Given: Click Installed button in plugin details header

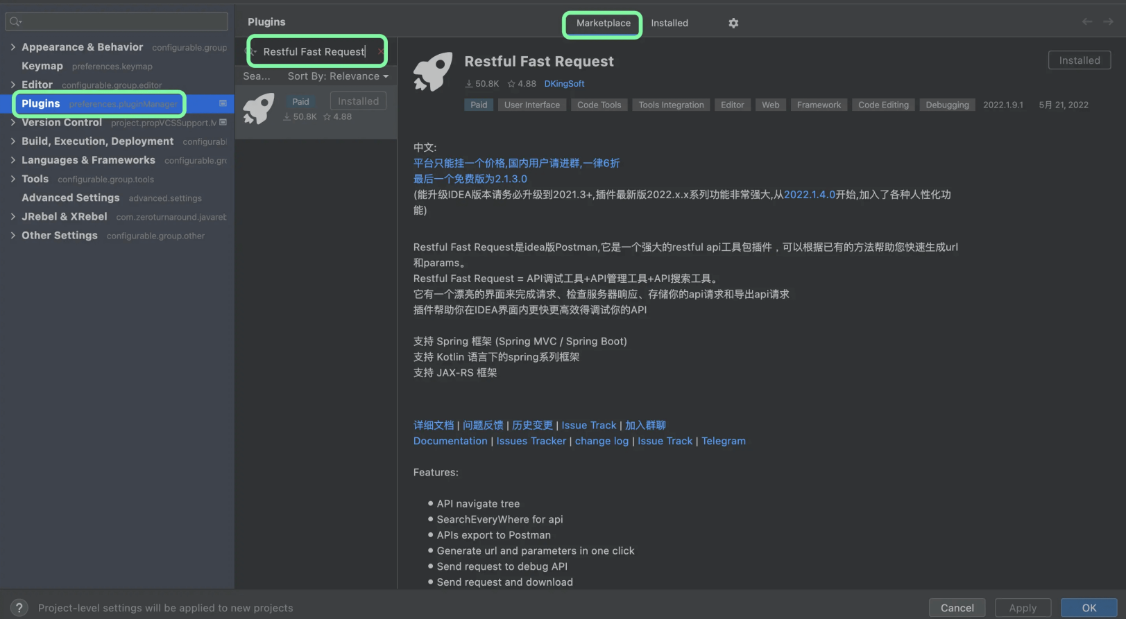Looking at the screenshot, I should [x=1079, y=60].
